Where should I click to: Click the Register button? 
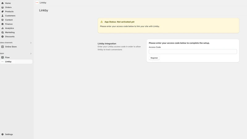(154, 58)
